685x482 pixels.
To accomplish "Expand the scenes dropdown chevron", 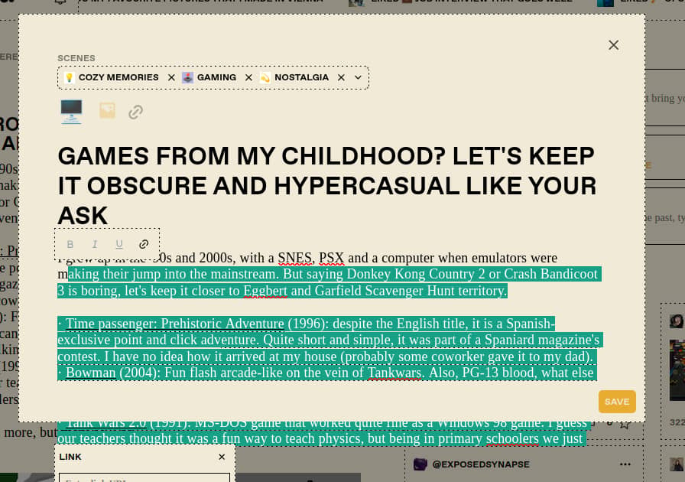I will [358, 77].
